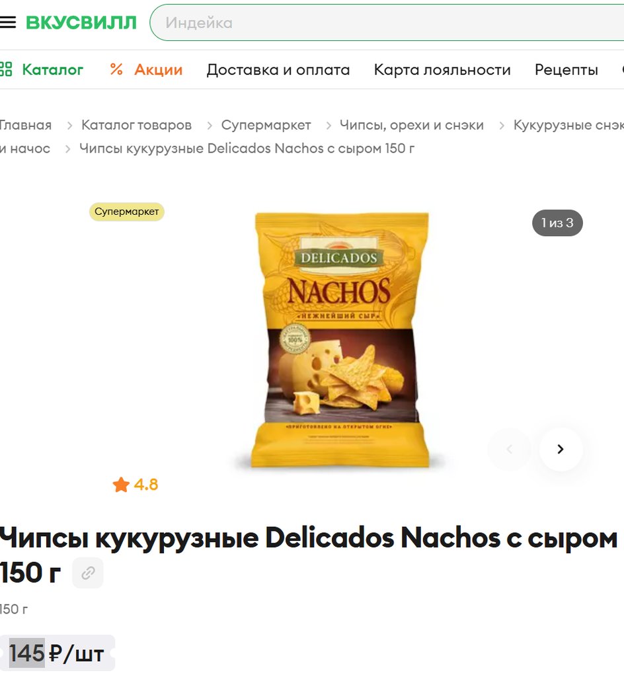This screenshot has height=677, width=624.
Task: Click the disabled previous photo arrow
Action: pyautogui.click(x=509, y=449)
